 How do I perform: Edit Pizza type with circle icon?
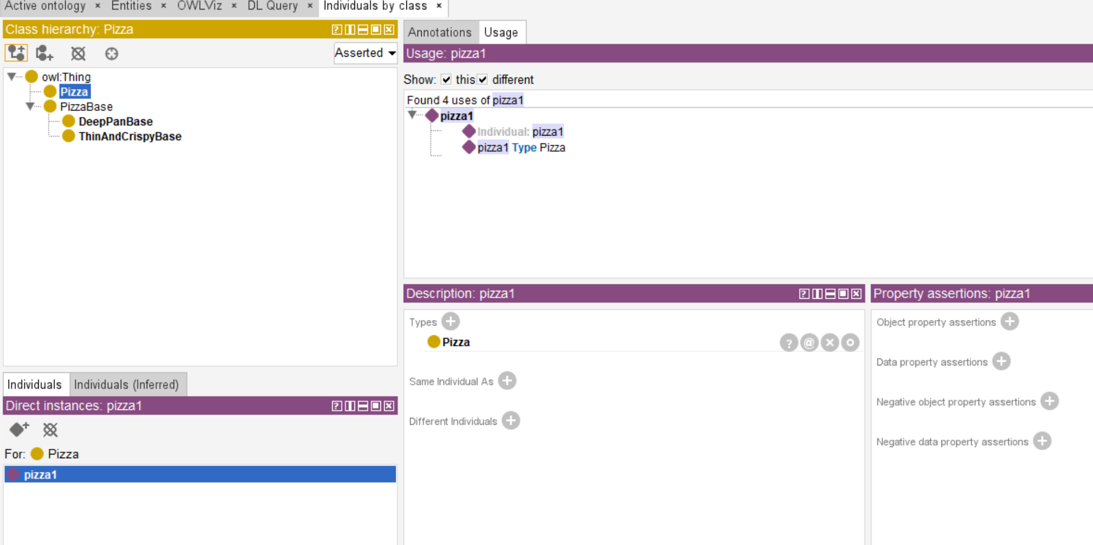[850, 343]
